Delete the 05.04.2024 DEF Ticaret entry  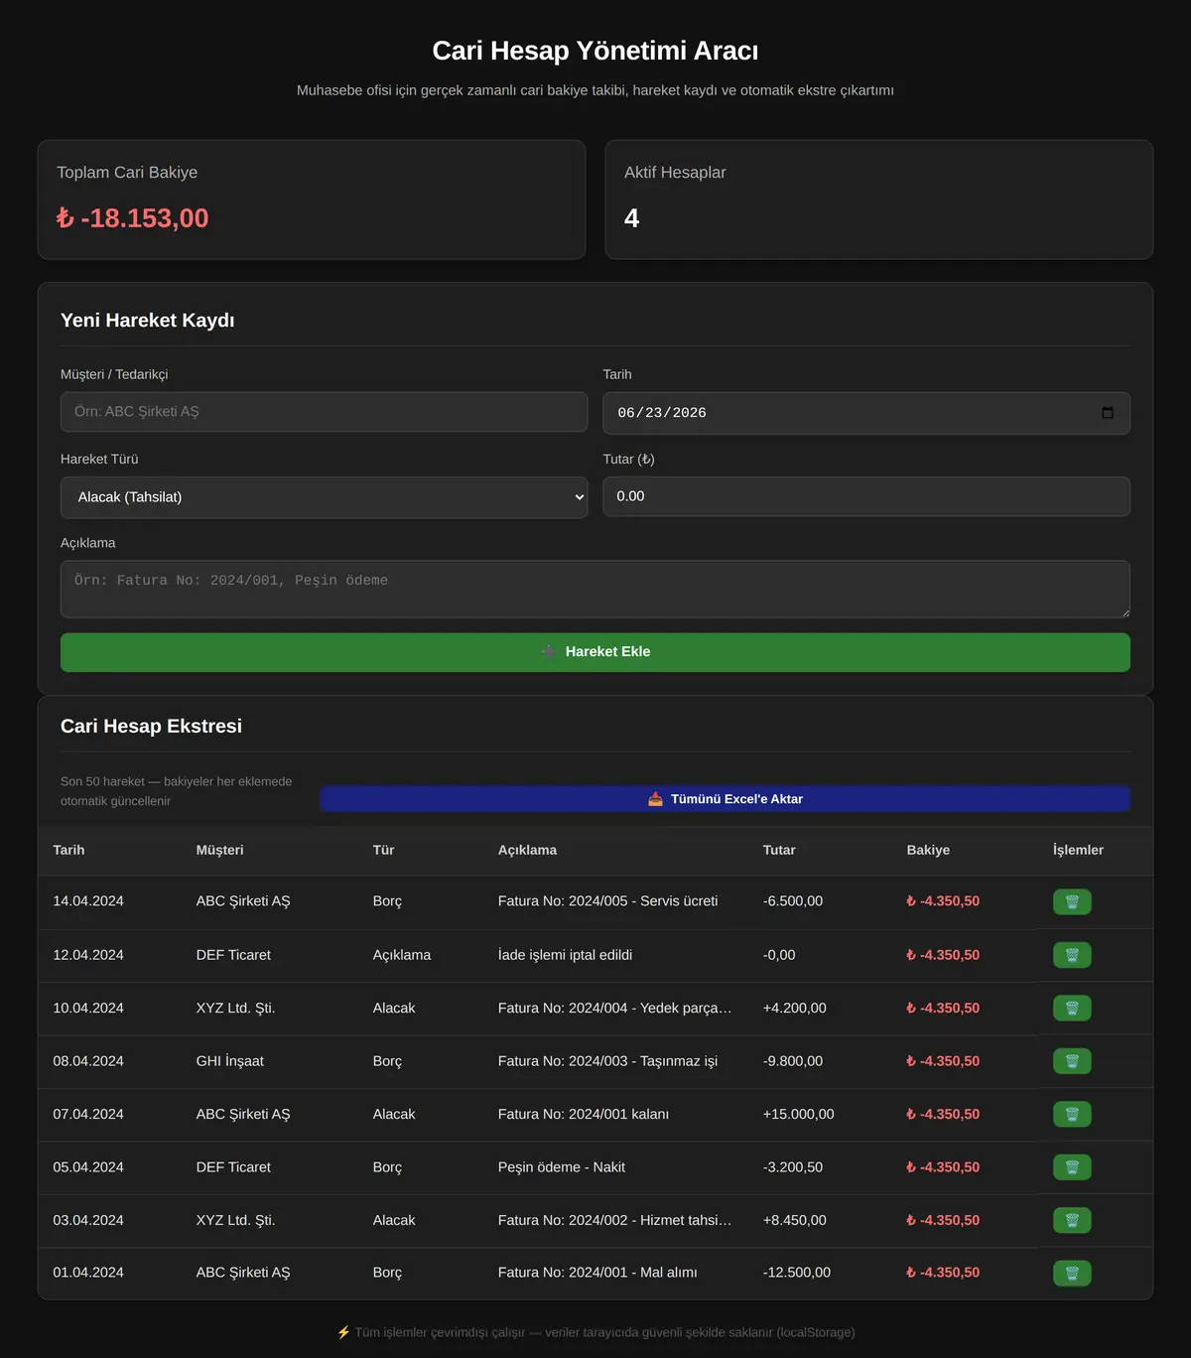click(x=1072, y=1167)
